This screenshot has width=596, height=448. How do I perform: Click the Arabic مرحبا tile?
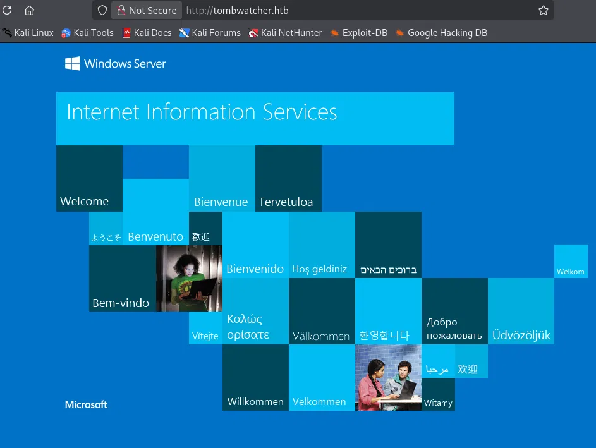coord(438,361)
